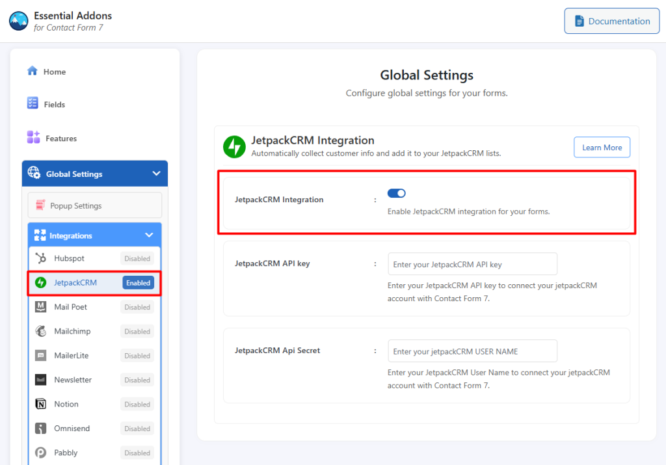The width and height of the screenshot is (666, 465).
Task: Click the Disabled badge next to Newsletter
Action: (137, 380)
